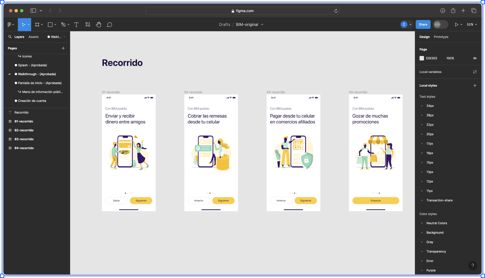Screen dimensions: 485x278
Task: Select the Splash - (Aprobada) page
Action: [33, 65]
